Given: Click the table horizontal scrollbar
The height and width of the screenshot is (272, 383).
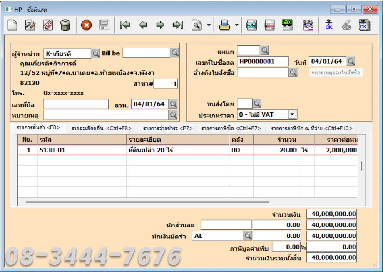Looking at the screenshot, I should (x=147, y=202).
